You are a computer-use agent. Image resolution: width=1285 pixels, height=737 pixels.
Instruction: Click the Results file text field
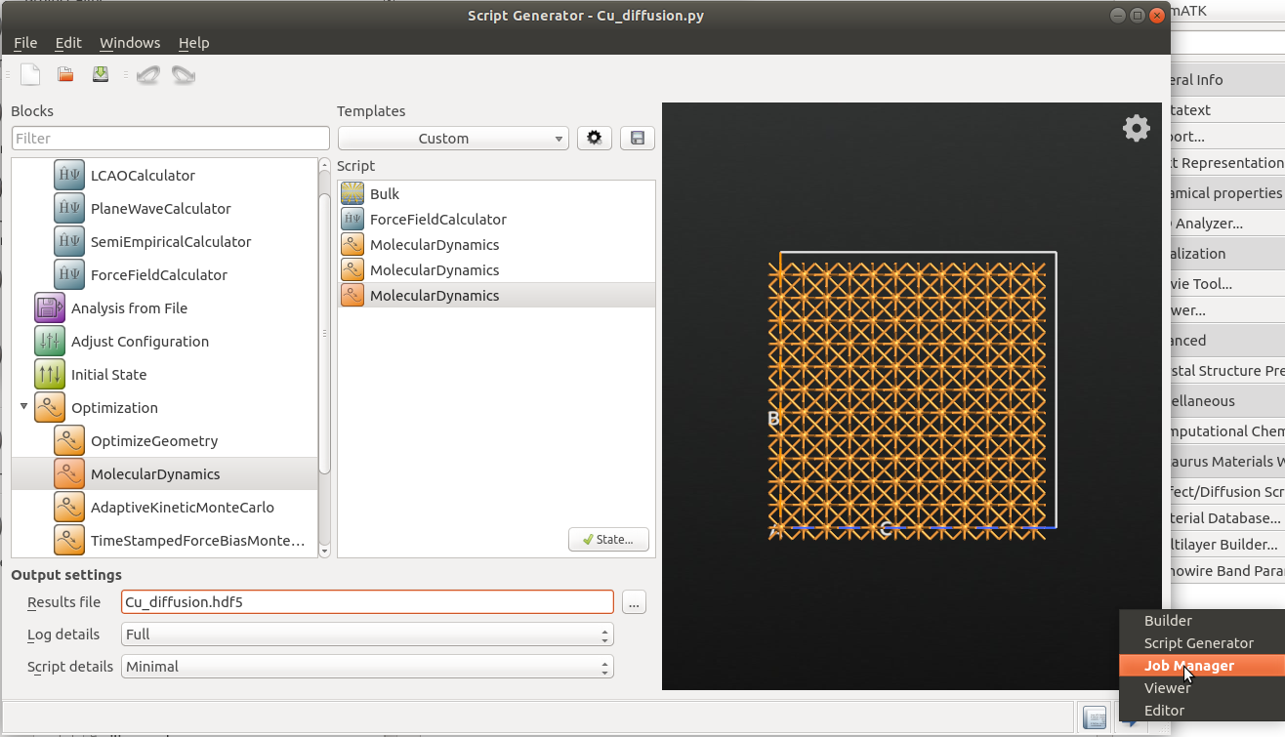[x=367, y=602]
